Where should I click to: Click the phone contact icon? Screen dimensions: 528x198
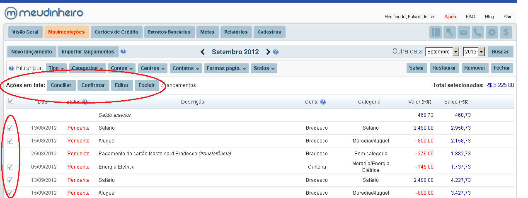(x=477, y=32)
